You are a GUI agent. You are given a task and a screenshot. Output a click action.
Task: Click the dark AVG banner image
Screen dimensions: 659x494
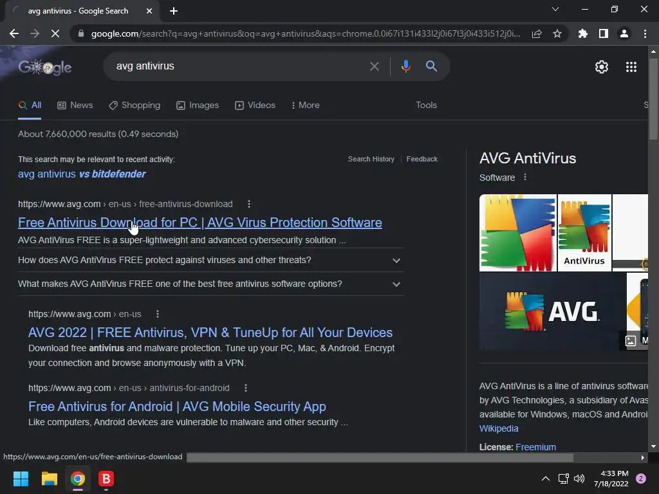(x=553, y=311)
